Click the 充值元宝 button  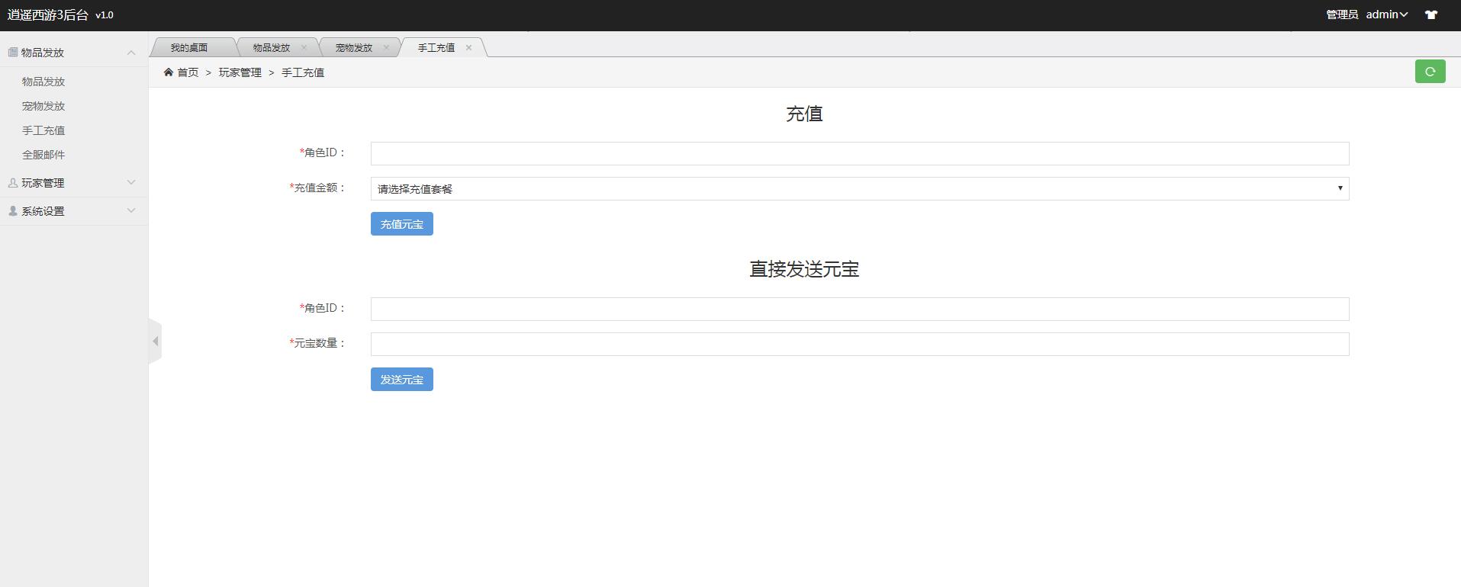401,224
